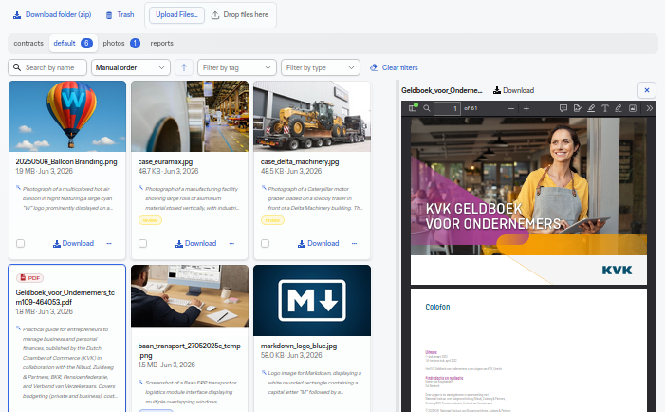Click the description edit icon on case_euramax card
Screen dimensions: 665x412
tap(140, 188)
